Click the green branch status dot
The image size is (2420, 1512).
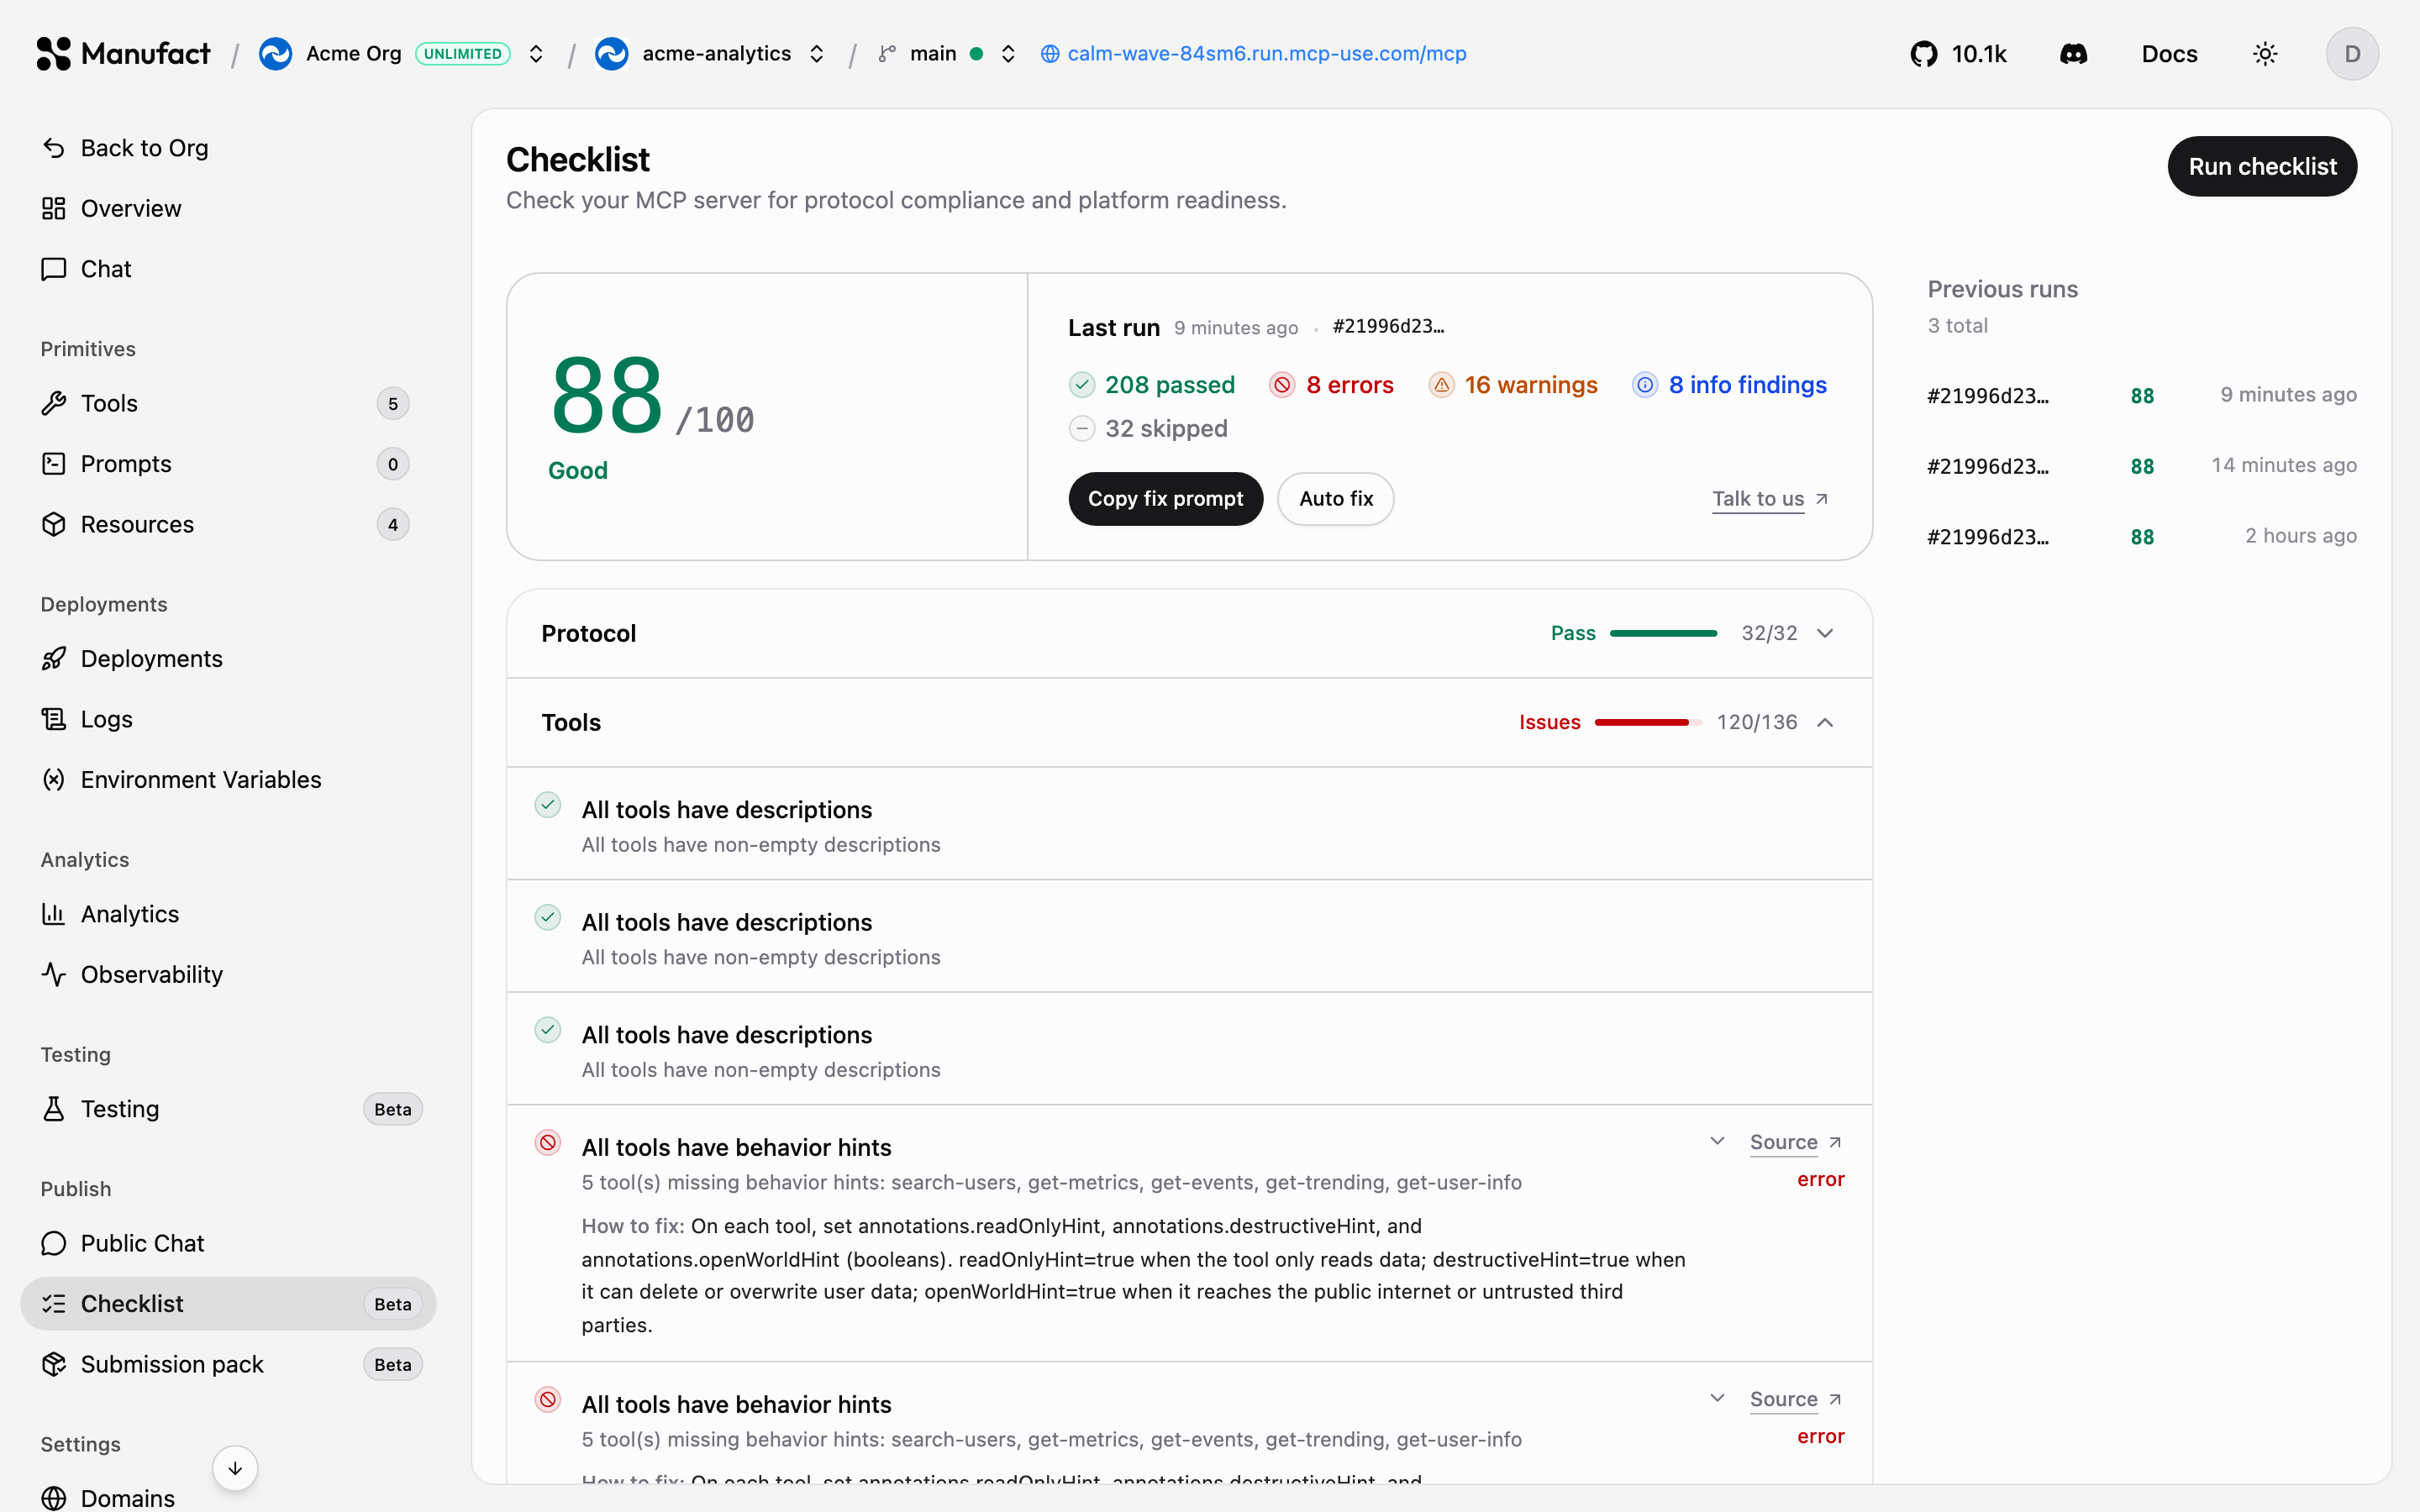[976, 54]
